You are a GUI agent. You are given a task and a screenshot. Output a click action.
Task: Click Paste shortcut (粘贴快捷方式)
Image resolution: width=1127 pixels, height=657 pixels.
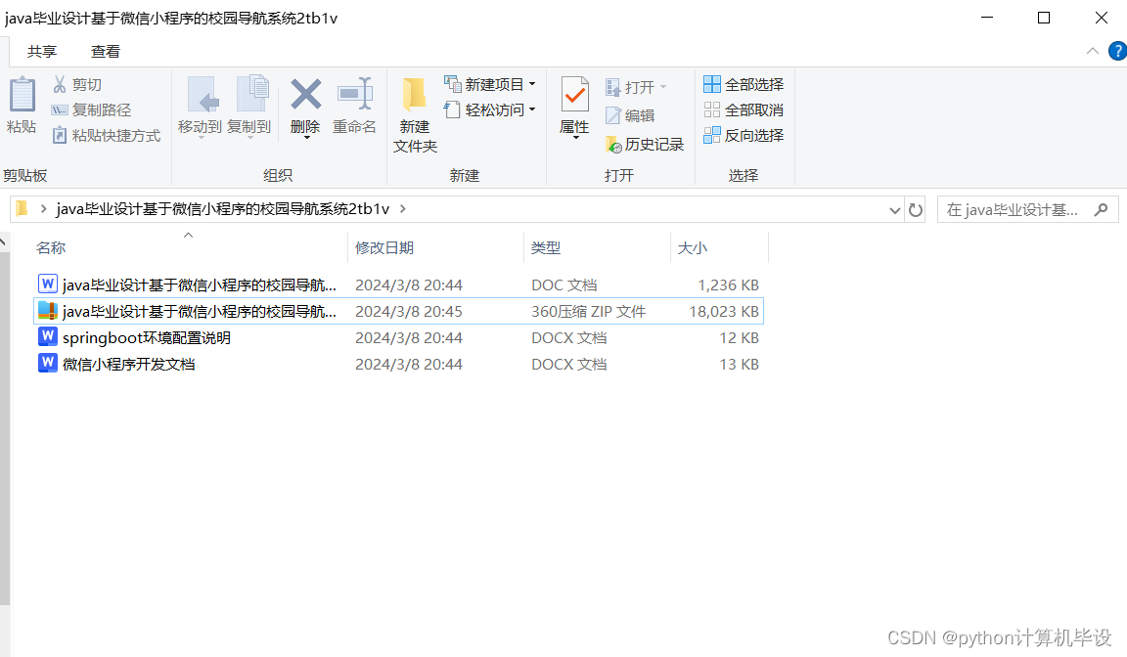[x=107, y=135]
